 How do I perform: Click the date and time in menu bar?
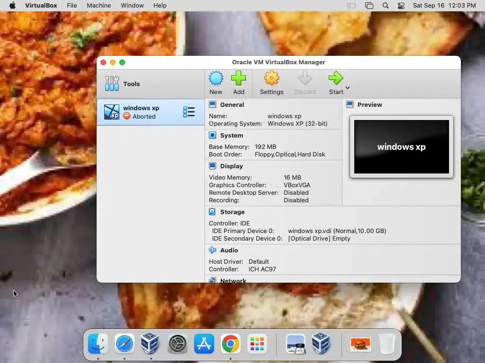(x=444, y=6)
